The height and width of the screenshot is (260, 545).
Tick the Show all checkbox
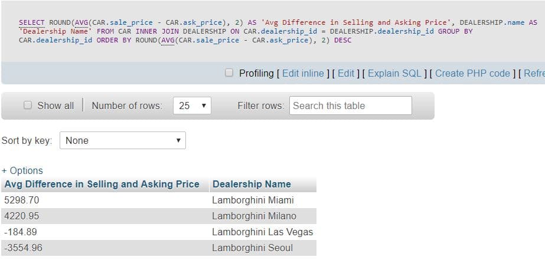pos(28,105)
